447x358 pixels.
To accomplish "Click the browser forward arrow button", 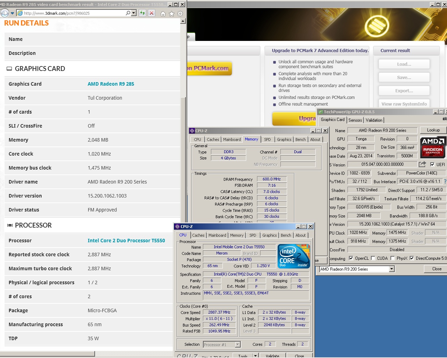I will click(5, 13).
